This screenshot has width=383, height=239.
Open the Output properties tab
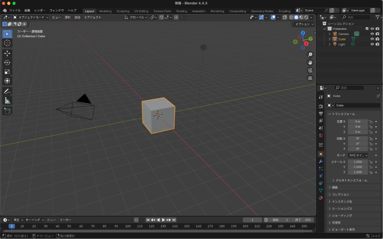[321, 114]
